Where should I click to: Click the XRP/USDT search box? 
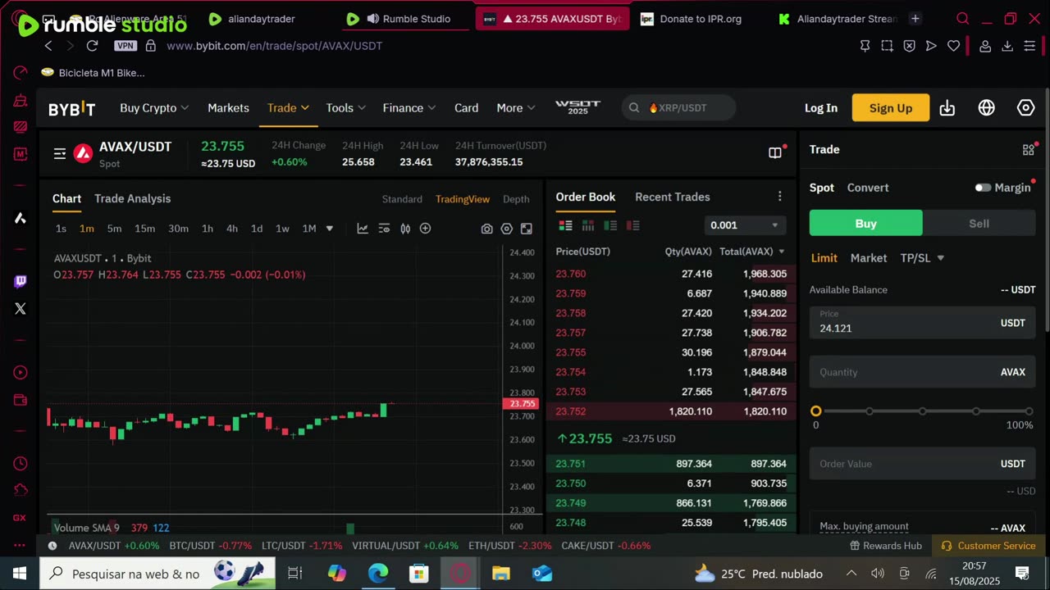point(678,108)
